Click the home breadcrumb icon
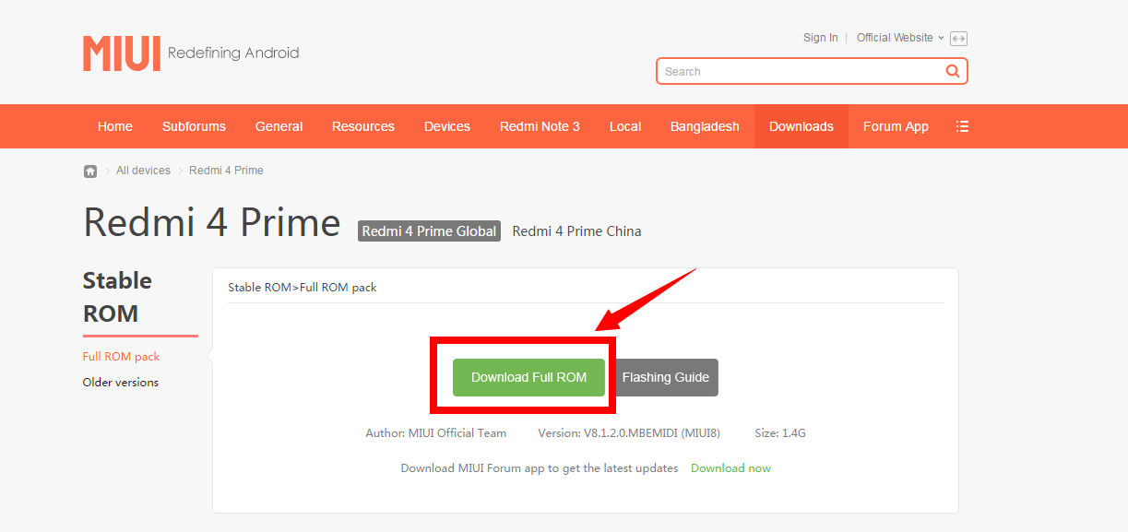The height and width of the screenshot is (532, 1128). point(90,171)
